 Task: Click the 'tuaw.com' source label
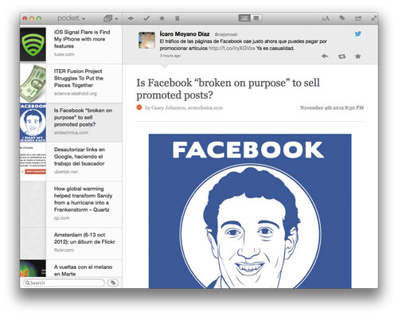click(x=64, y=54)
